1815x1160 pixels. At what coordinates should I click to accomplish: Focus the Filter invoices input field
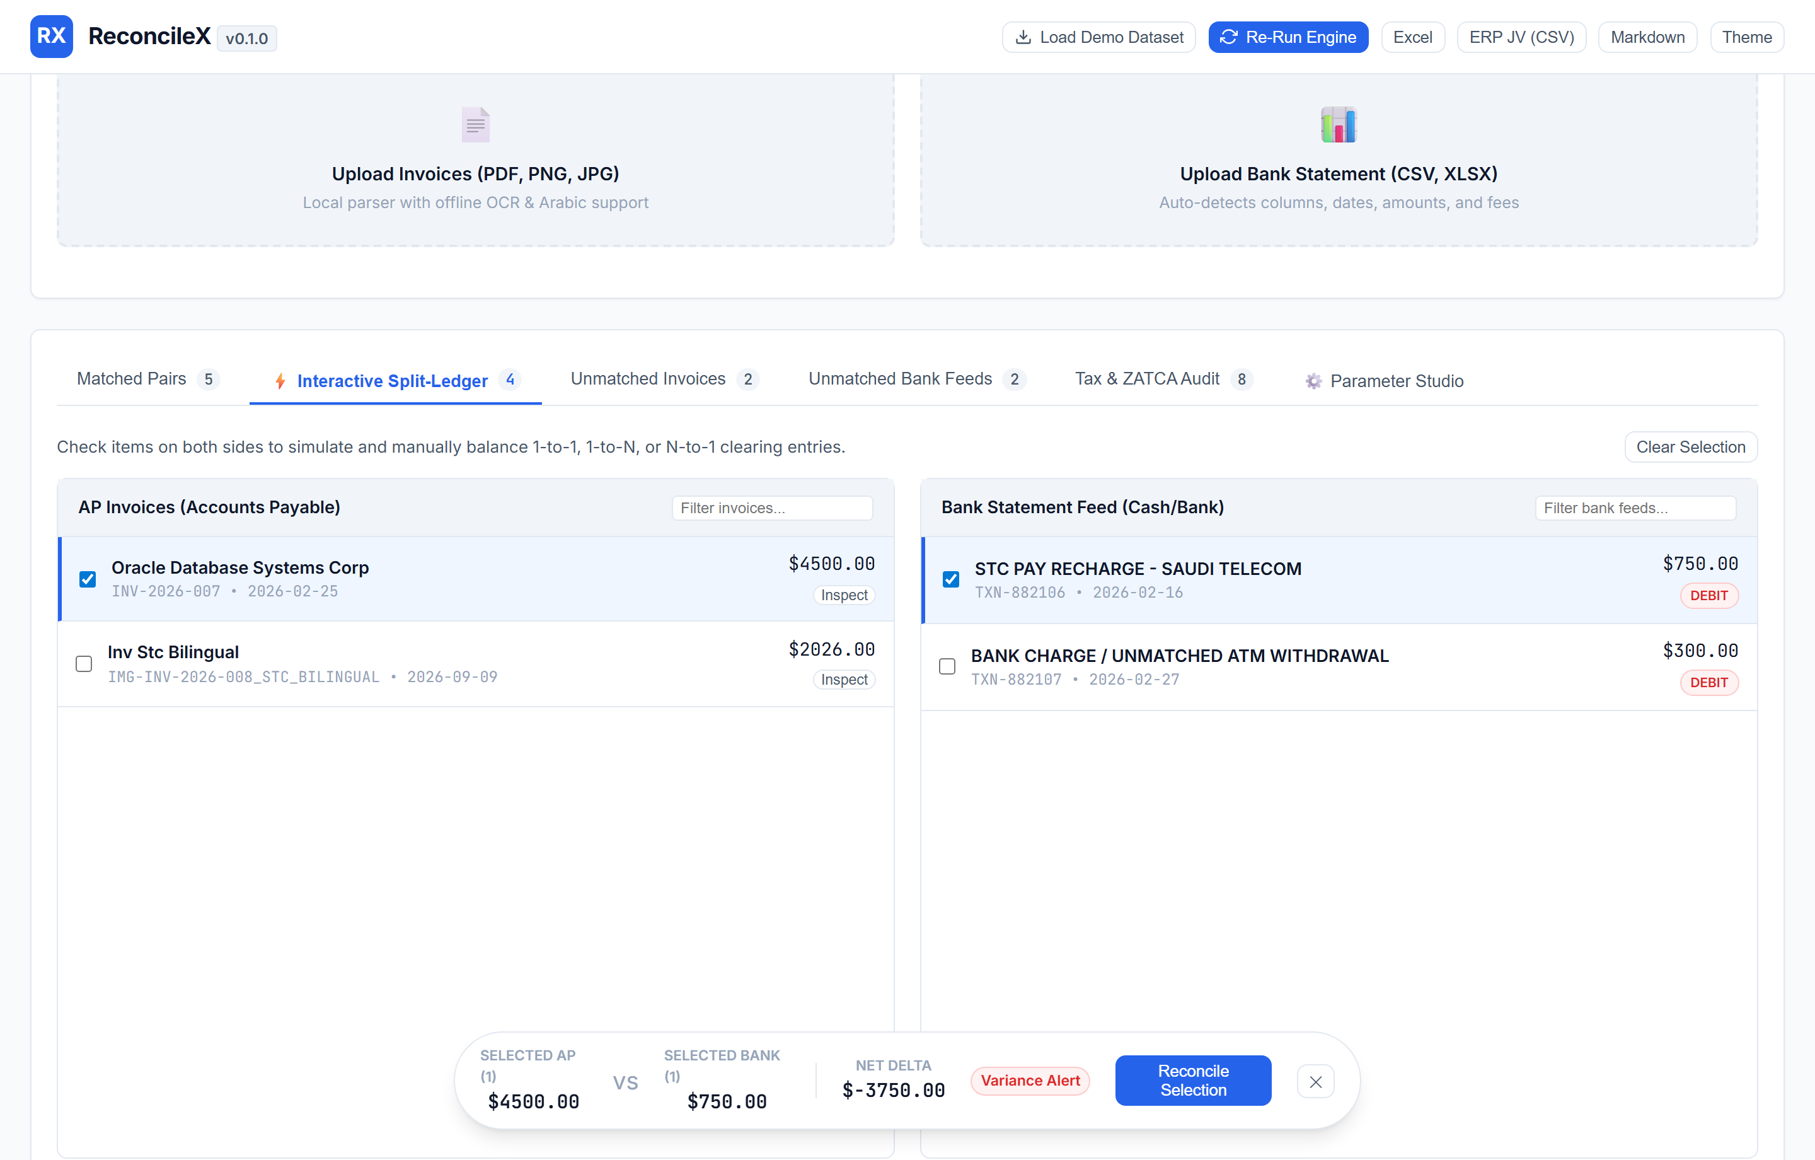click(x=772, y=507)
